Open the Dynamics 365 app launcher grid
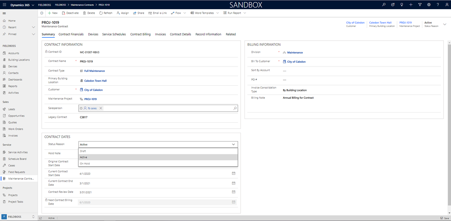The image size is (451, 221). pos(4,5)
